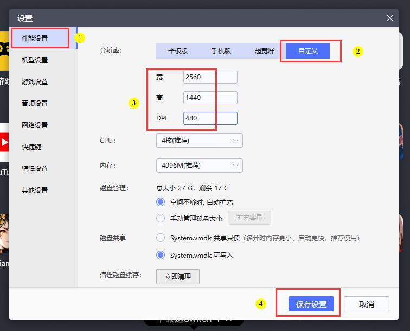Select the 其他设置 sidebar item
This screenshot has width=410, height=331.
point(35,190)
